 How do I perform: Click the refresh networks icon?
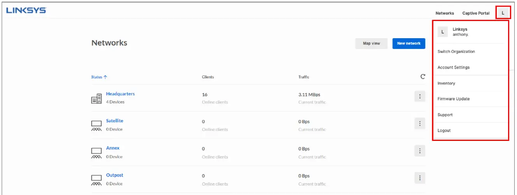423,77
